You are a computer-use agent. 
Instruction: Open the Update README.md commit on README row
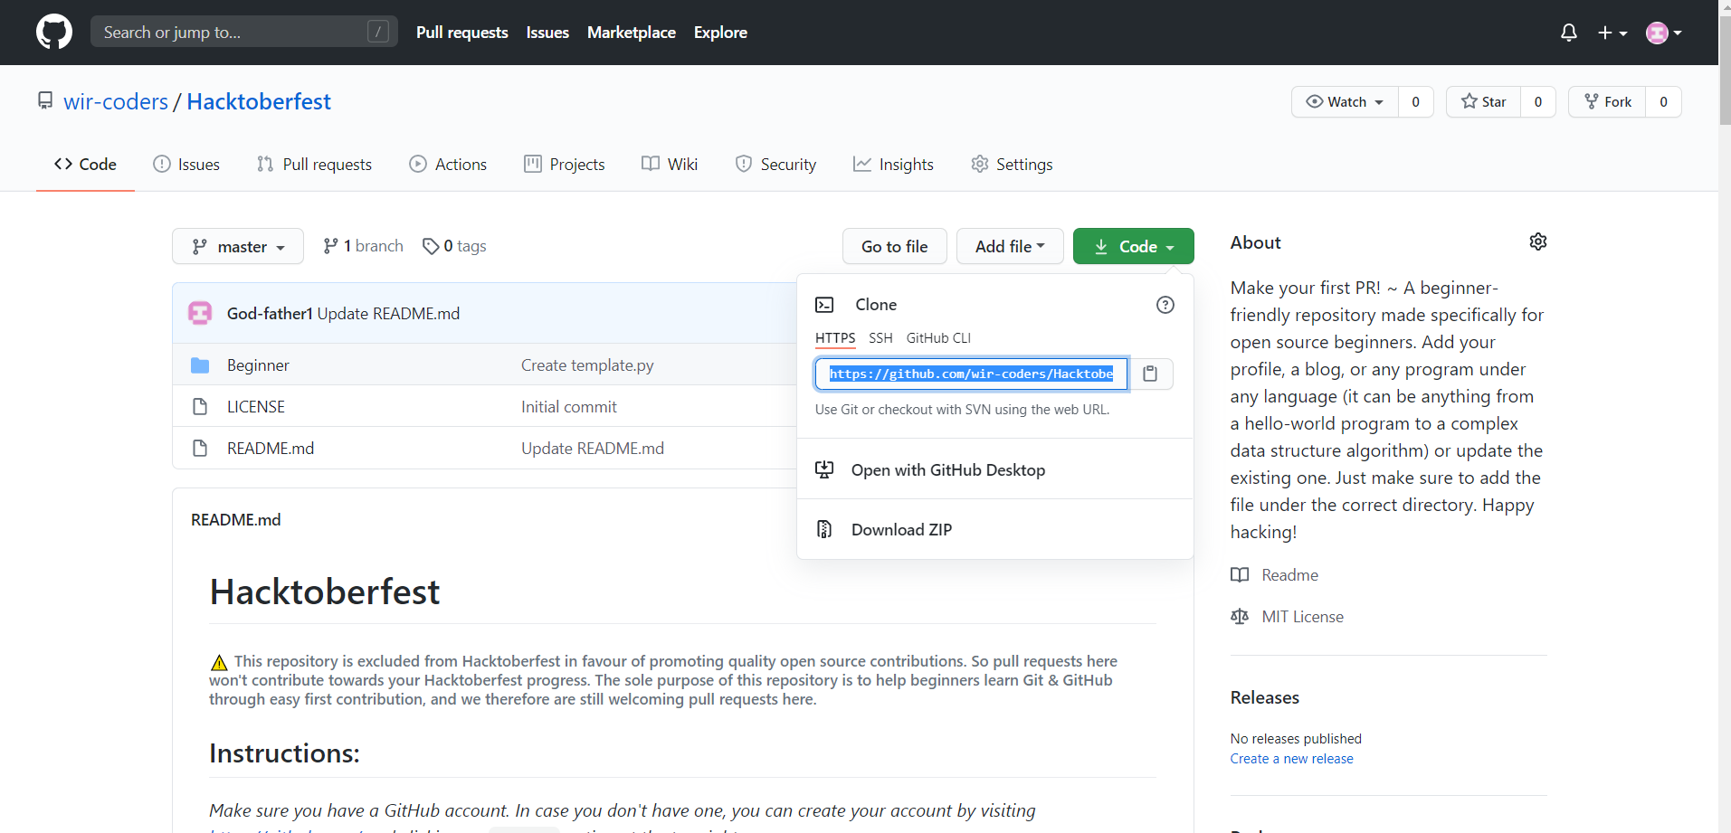click(593, 449)
